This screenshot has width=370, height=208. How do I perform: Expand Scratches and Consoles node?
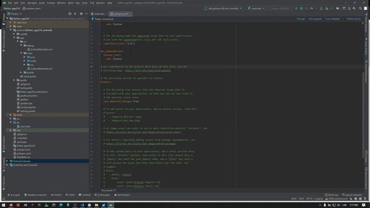(7, 165)
